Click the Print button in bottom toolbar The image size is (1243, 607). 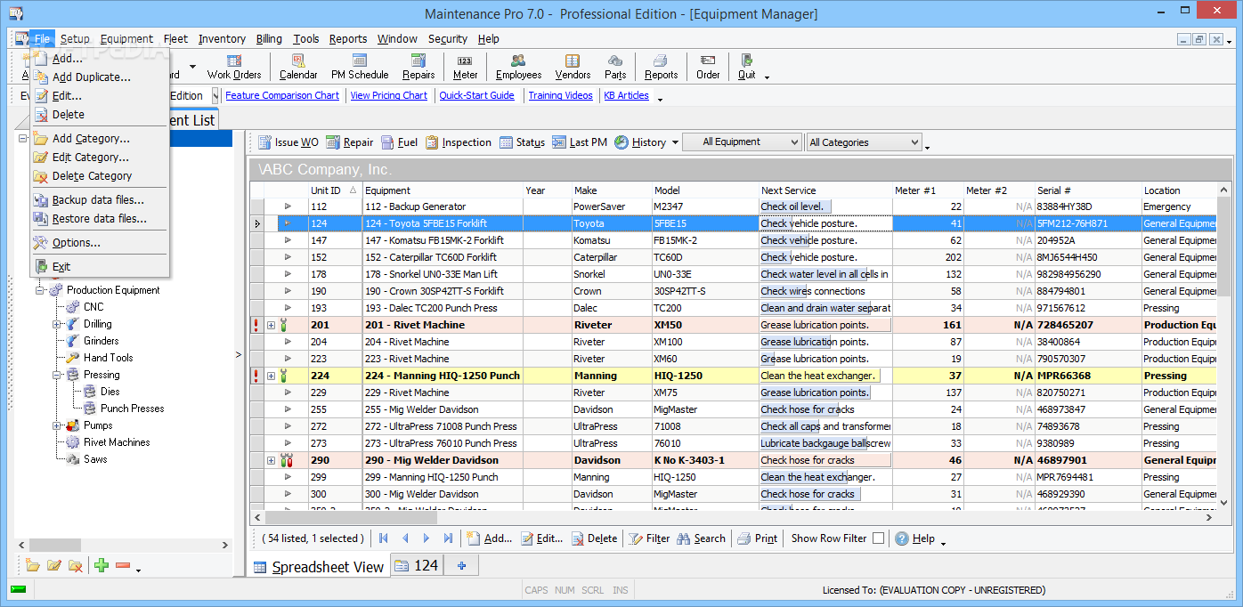click(x=757, y=538)
